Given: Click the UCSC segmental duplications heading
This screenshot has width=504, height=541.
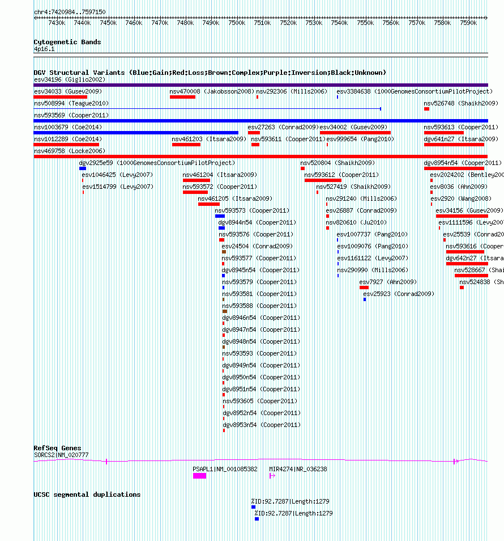Looking at the screenshot, I should [87, 494].
